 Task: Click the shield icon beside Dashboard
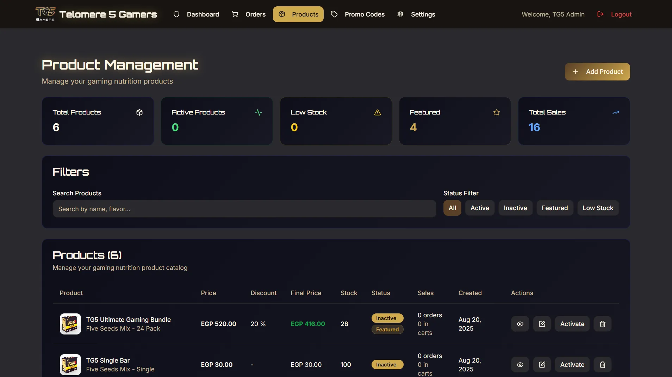pyautogui.click(x=176, y=14)
